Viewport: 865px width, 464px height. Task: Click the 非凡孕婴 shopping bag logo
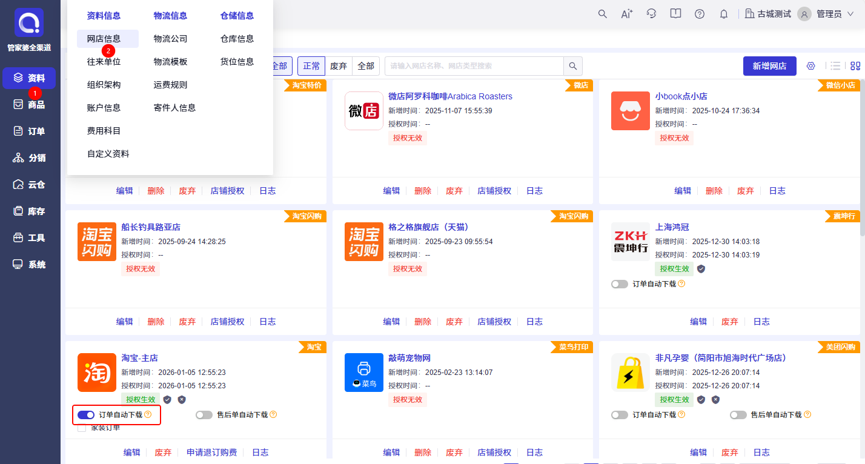(630, 373)
